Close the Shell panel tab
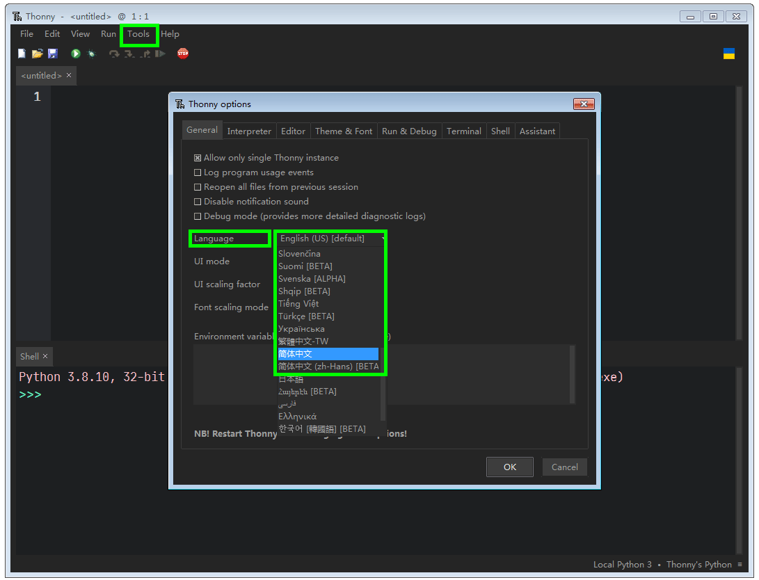The image size is (759, 580). 45,356
